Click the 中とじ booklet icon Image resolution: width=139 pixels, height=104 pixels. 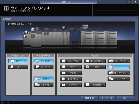tap(63, 73)
